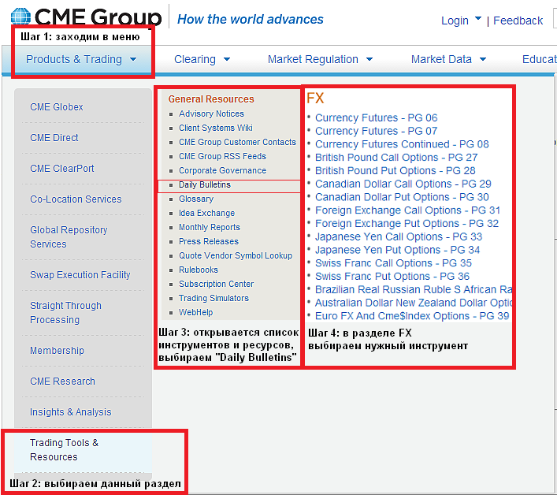Open Global Repository Services
The height and width of the screenshot is (495, 557).
tap(69, 237)
